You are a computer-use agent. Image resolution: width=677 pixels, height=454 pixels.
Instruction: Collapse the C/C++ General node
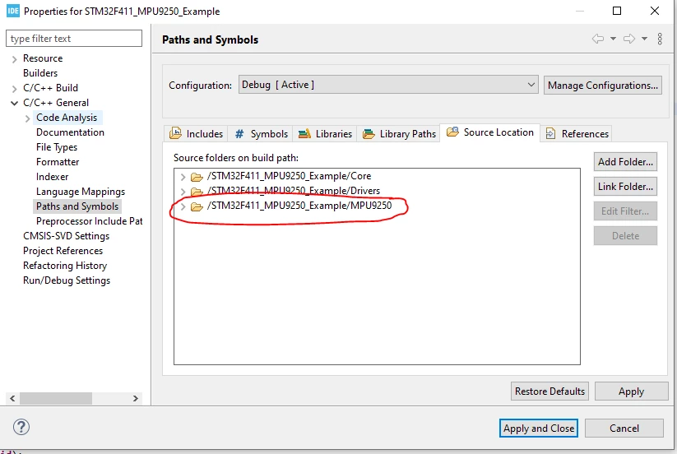point(14,103)
